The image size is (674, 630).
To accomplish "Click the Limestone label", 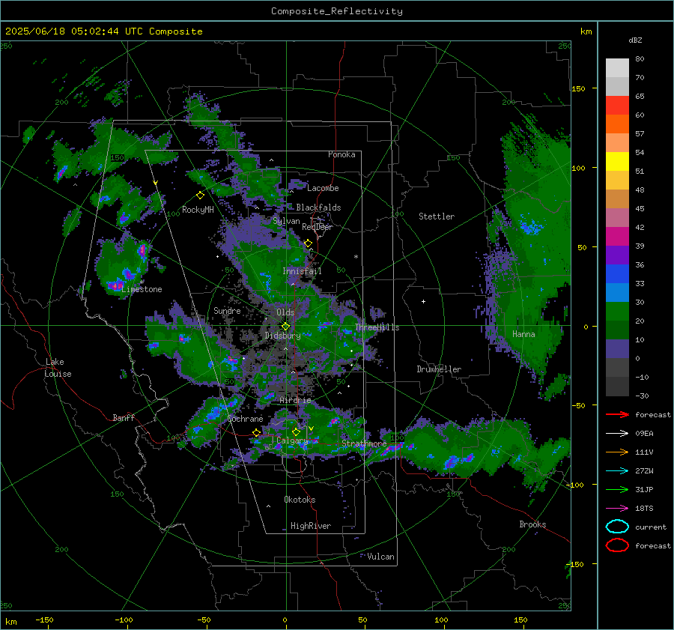I will tap(142, 289).
